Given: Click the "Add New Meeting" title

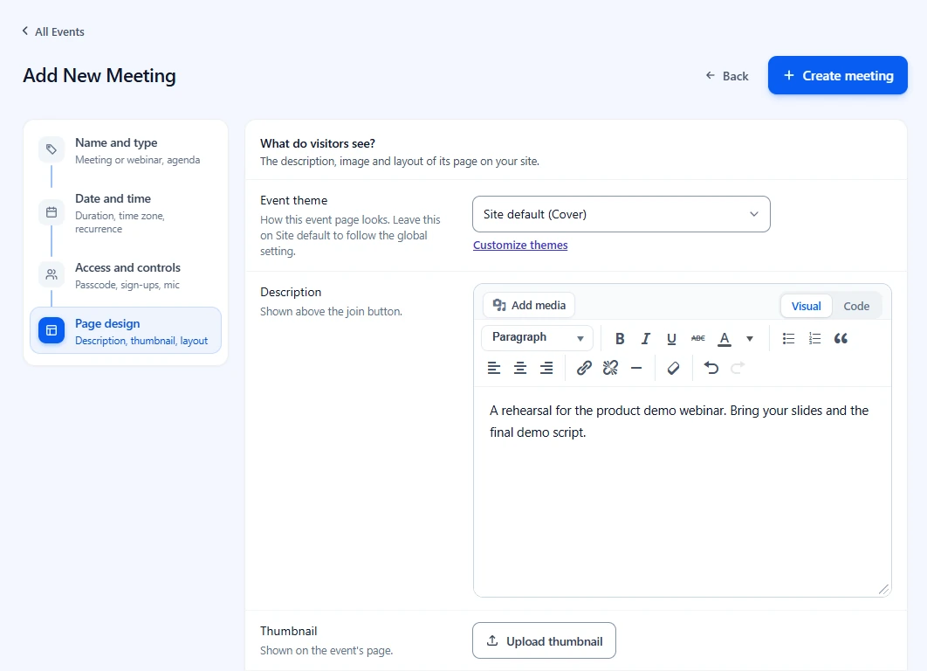Looking at the screenshot, I should [x=100, y=76].
